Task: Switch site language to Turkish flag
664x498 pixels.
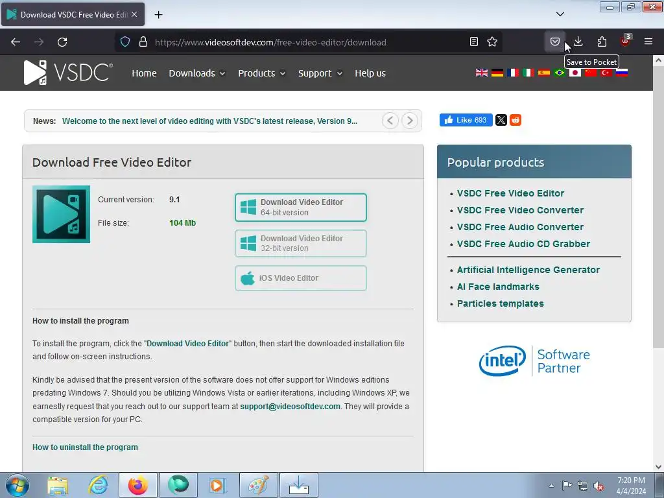Action: (x=606, y=73)
